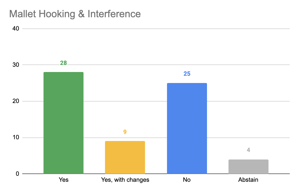
Task: Click the data label 25
Action: pos(187,74)
